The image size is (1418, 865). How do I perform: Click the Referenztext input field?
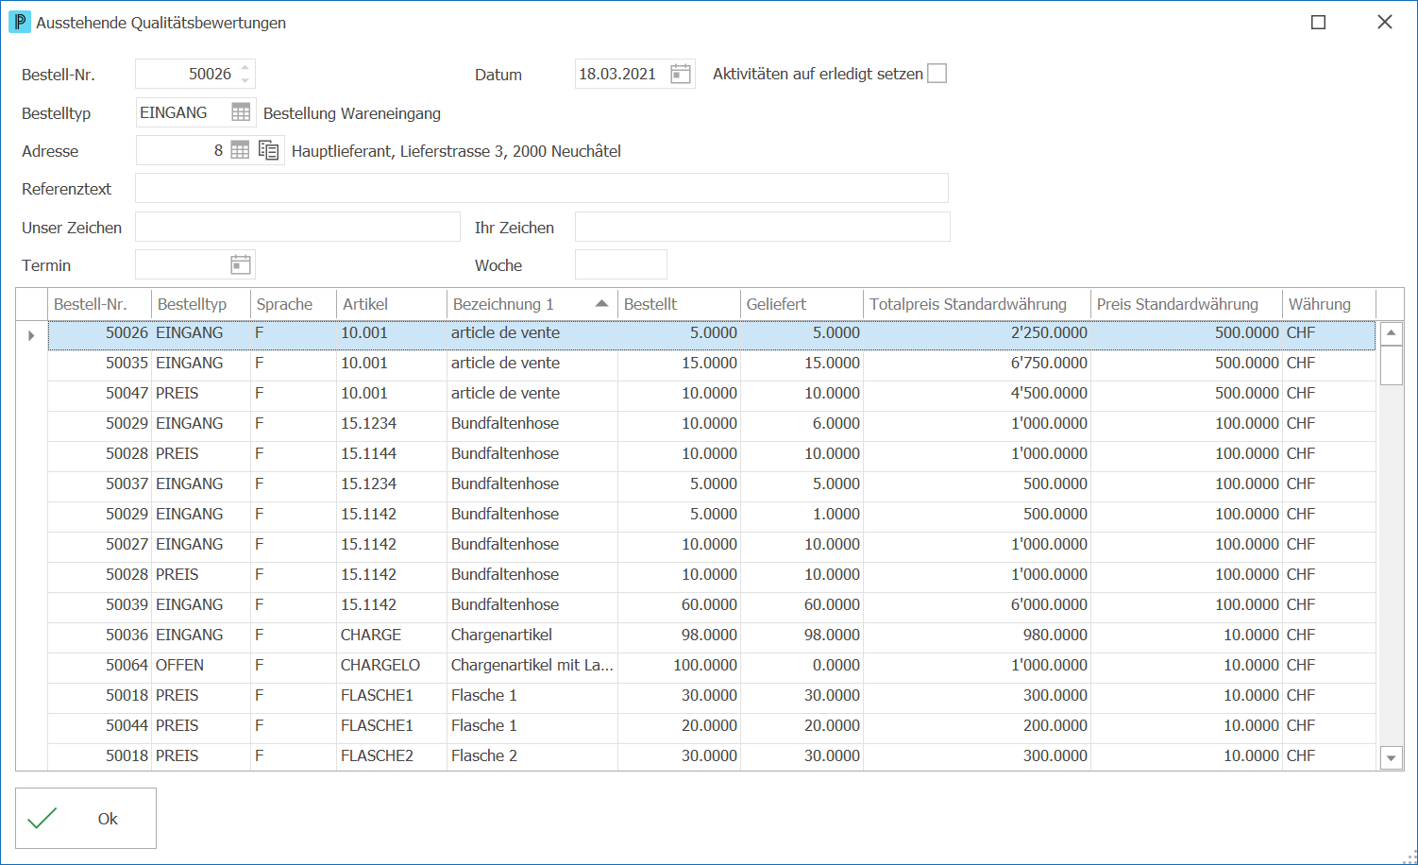coord(542,188)
